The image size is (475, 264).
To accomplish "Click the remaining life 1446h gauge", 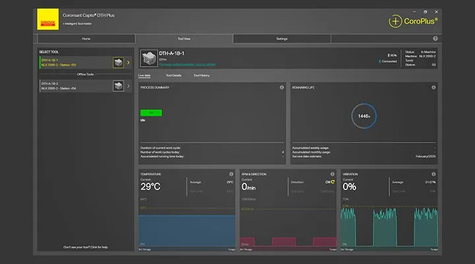I will click(364, 116).
